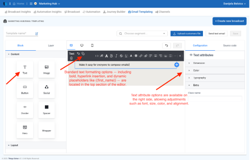250x160 pixels.
Task: Remove link using the unlink icon
Action: pyautogui.click(x=146, y=56)
